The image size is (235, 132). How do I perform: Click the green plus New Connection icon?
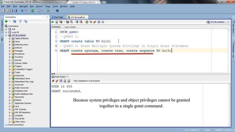coord(6,21)
